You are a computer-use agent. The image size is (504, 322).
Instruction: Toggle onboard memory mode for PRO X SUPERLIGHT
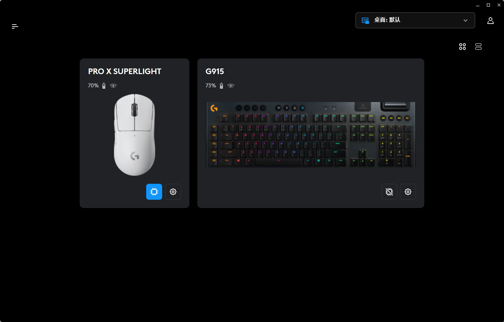(x=154, y=192)
